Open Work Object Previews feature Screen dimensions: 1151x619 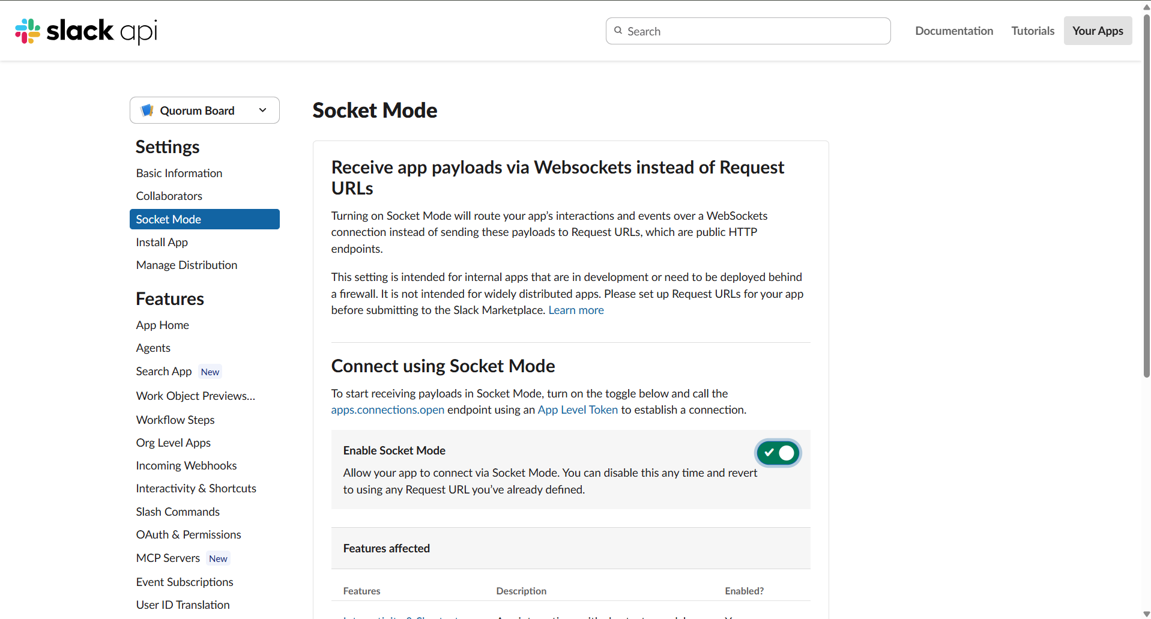click(x=196, y=396)
